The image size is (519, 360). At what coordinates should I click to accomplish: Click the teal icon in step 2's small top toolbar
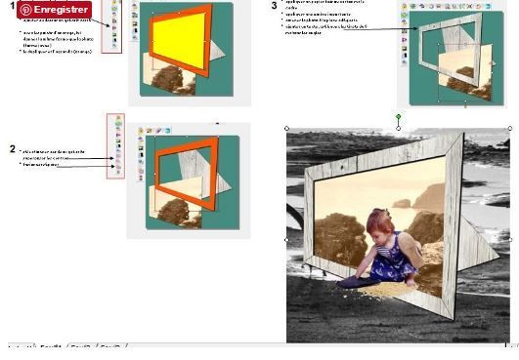tap(167, 131)
